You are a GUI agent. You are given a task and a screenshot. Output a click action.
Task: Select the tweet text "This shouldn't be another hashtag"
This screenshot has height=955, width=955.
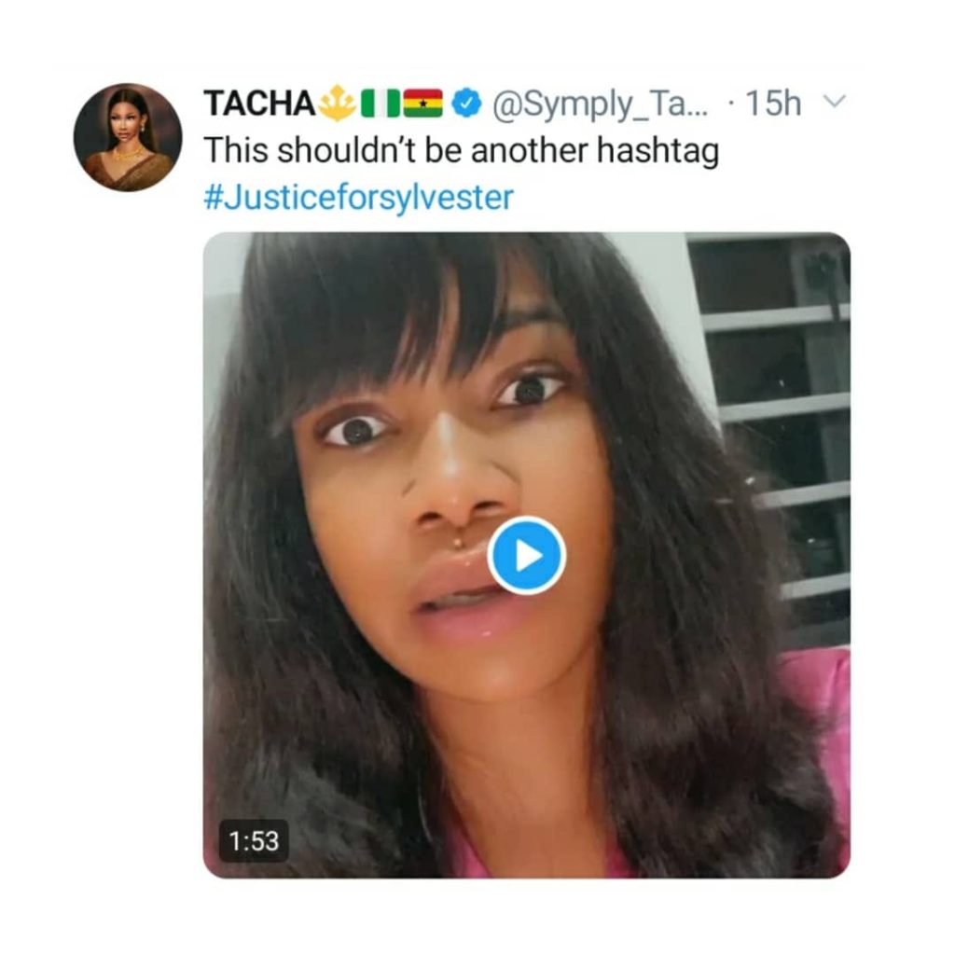tap(461, 152)
